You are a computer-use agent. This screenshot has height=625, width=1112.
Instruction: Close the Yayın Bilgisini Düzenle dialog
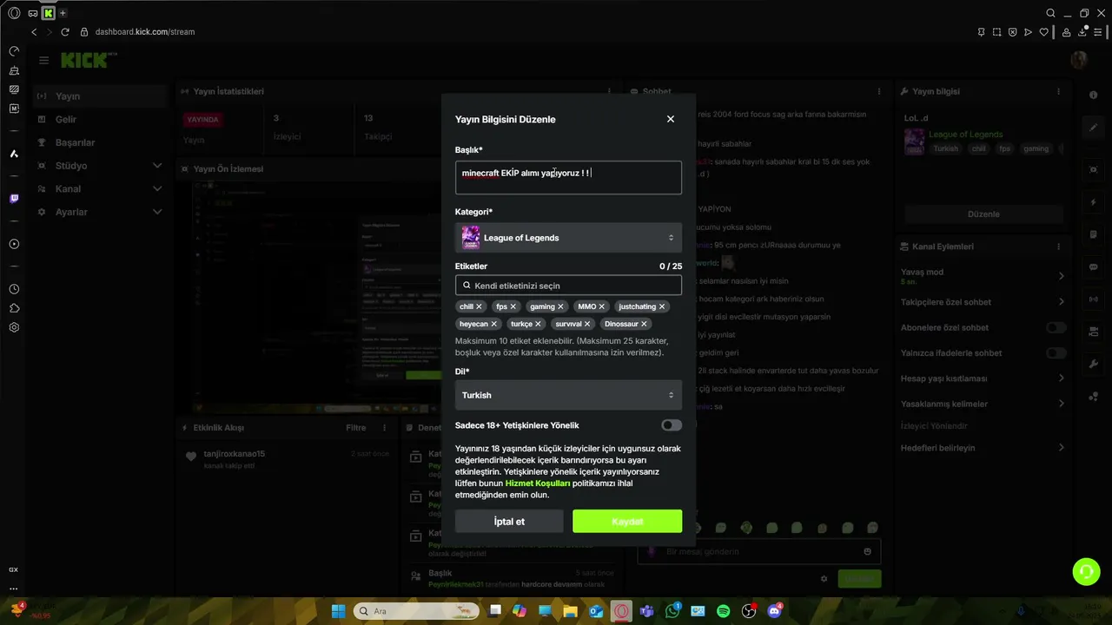pos(671,119)
